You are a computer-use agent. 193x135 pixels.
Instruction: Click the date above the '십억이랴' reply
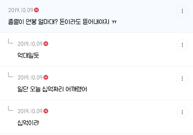click(30, 111)
